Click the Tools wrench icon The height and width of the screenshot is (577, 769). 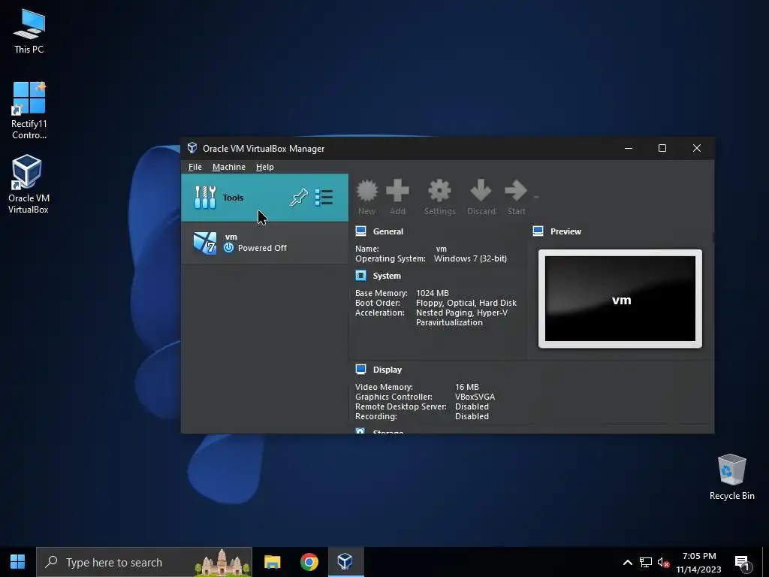205,198
